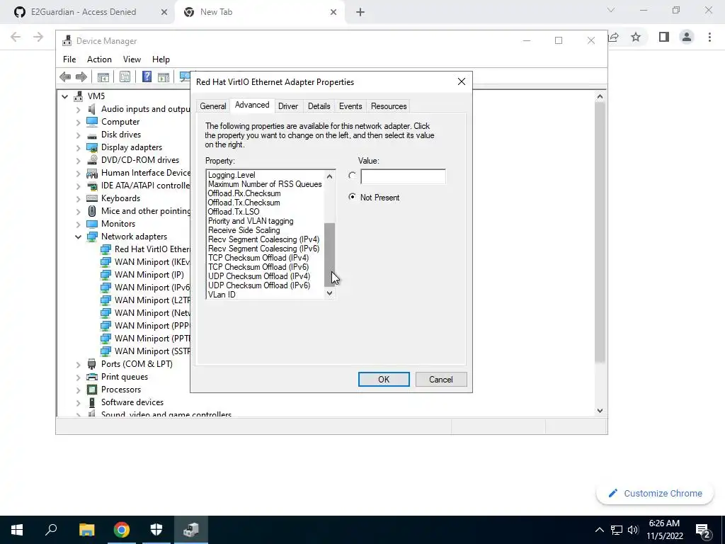Open Windows Security shield on taskbar
The width and height of the screenshot is (725, 544).
(x=156, y=530)
